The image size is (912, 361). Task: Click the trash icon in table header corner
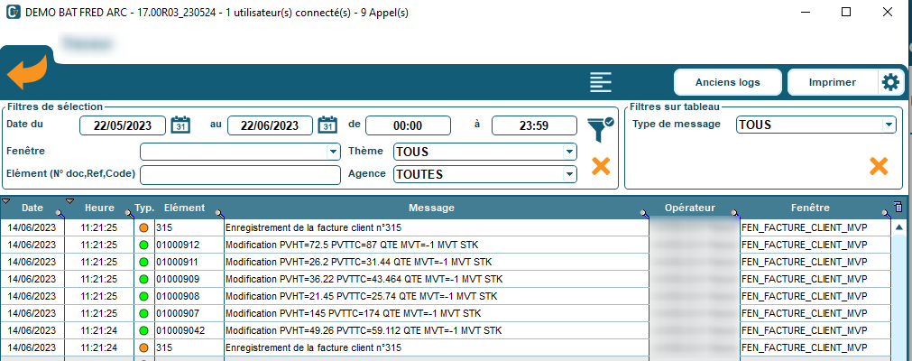click(898, 208)
